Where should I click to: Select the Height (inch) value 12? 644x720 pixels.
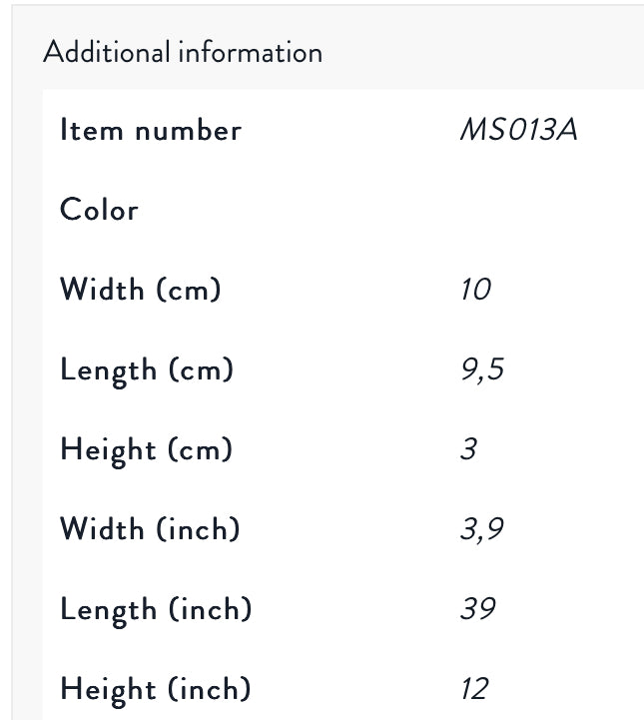click(x=474, y=689)
